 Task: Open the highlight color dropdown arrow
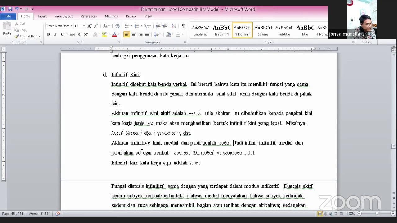[109, 34]
